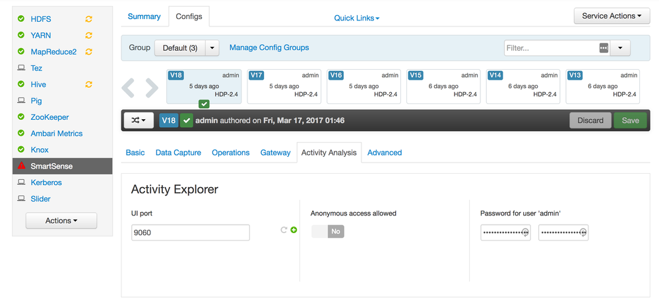Open the compare versions shuffle dropdown
This screenshot has width=659, height=299.
tap(140, 121)
